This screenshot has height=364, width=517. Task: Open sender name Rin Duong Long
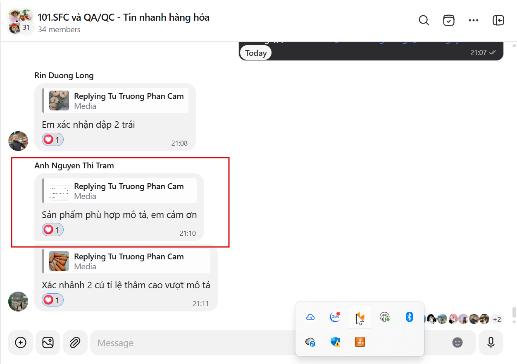click(x=64, y=75)
